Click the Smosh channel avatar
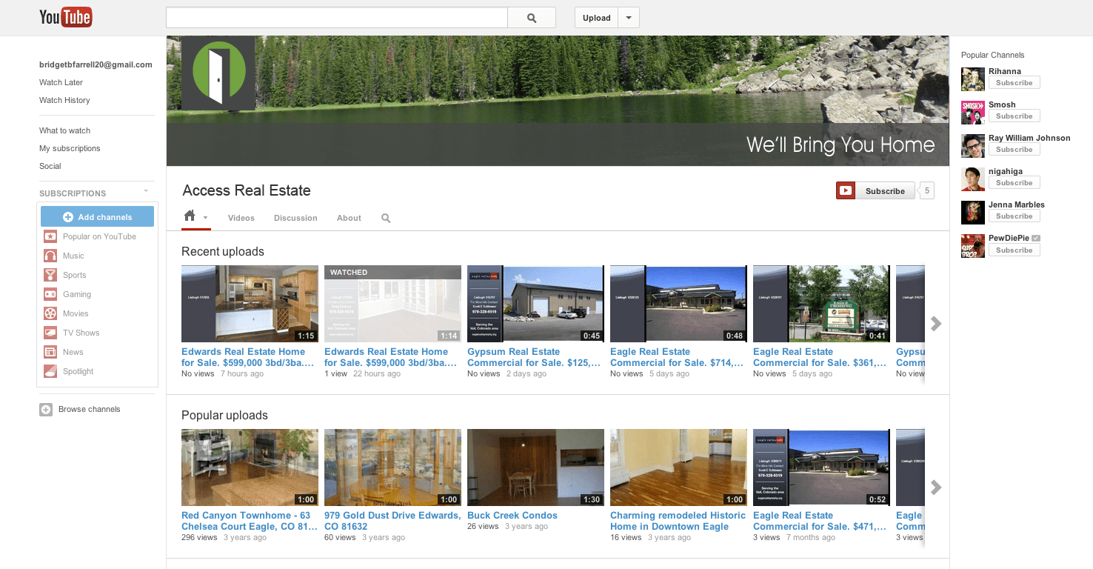The height and width of the screenshot is (569, 1093). pyautogui.click(x=973, y=112)
